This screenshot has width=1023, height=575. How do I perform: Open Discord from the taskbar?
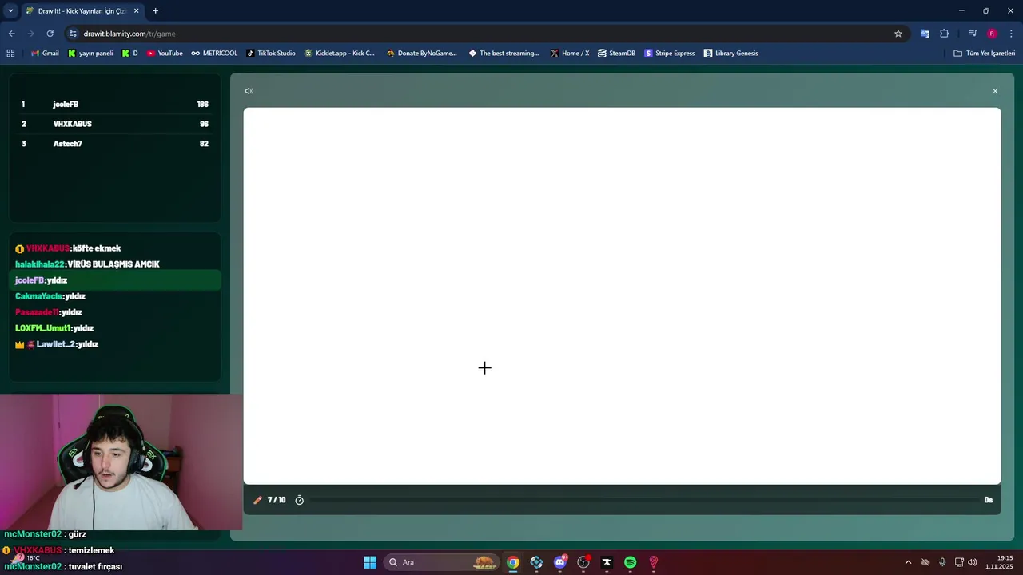[x=560, y=562]
